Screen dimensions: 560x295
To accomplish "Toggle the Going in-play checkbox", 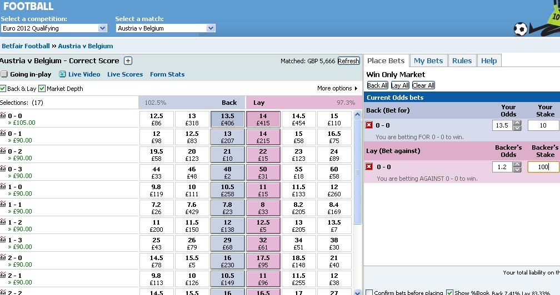I will click(4, 74).
